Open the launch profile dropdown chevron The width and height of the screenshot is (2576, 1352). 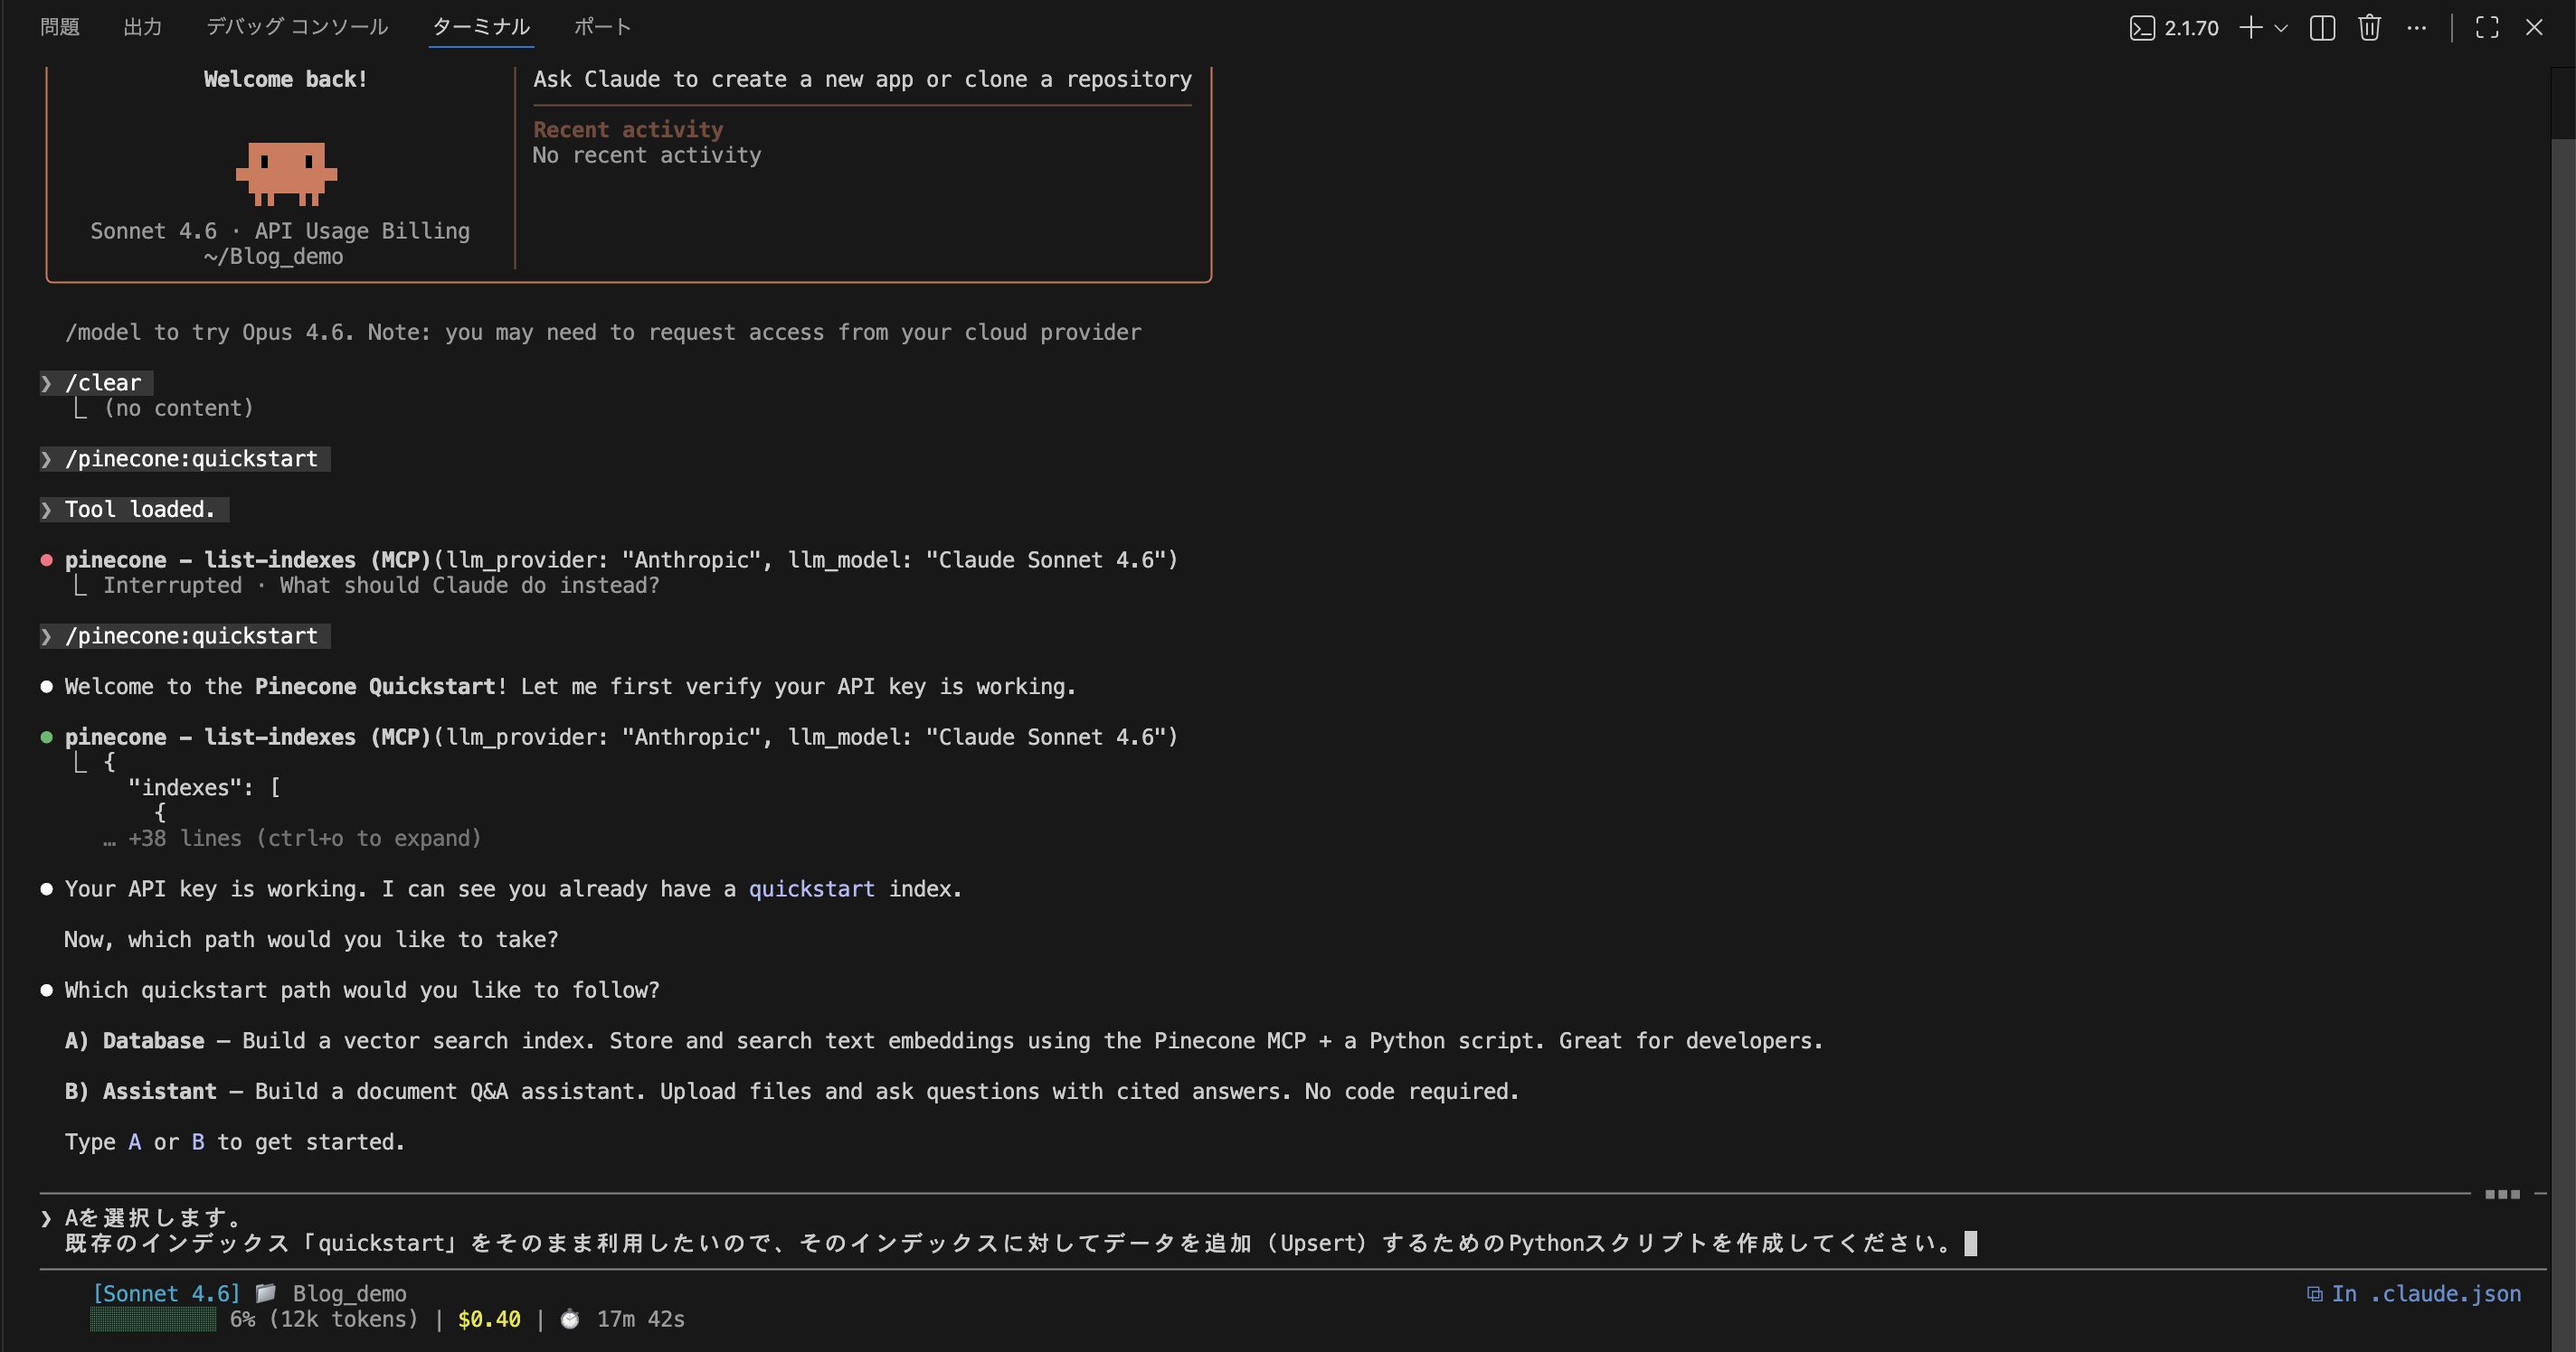click(x=2281, y=28)
